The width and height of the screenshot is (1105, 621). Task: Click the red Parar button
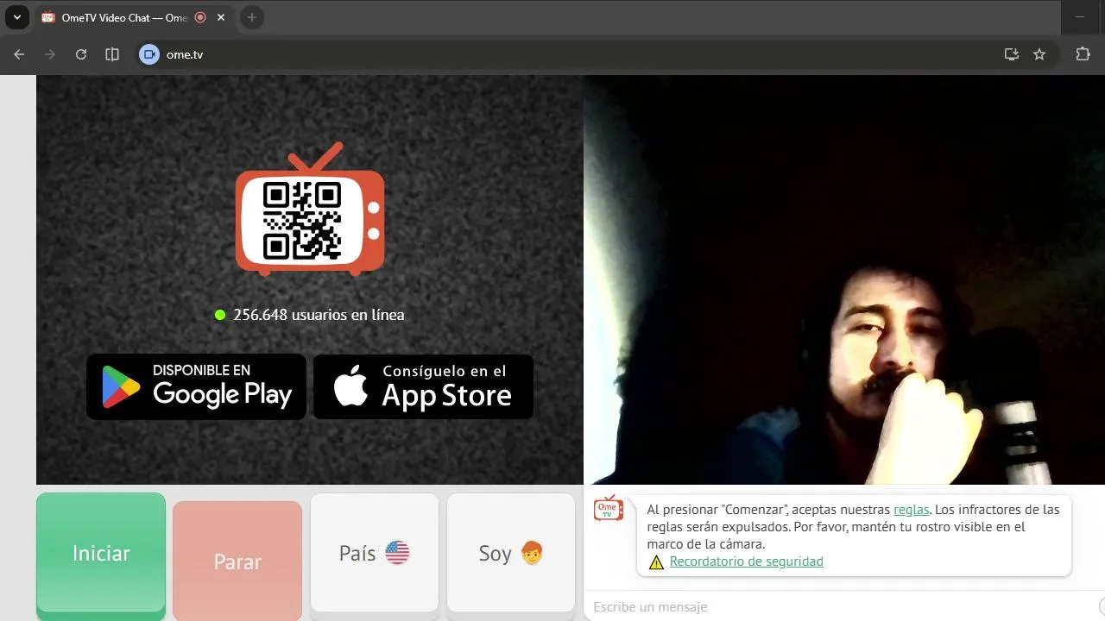[237, 561]
